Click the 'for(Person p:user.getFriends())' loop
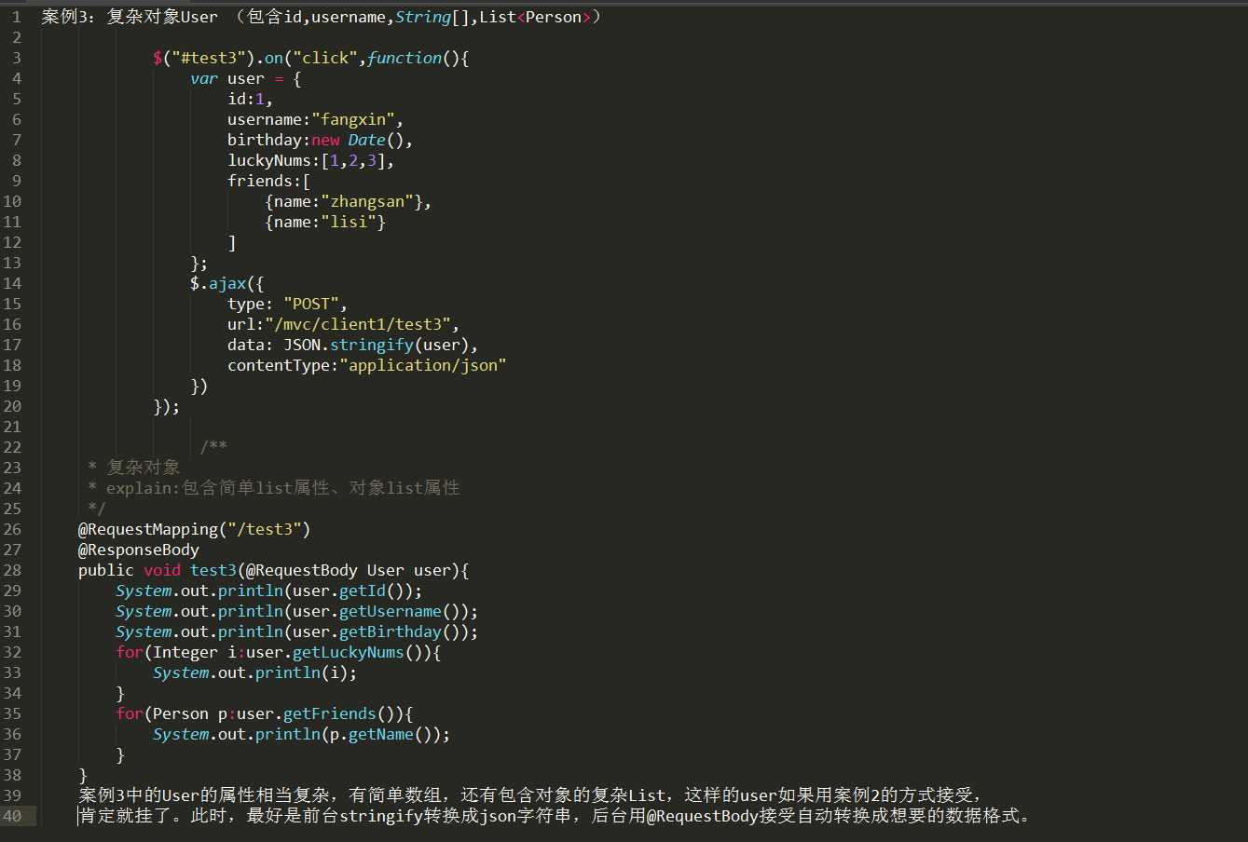 (x=264, y=713)
